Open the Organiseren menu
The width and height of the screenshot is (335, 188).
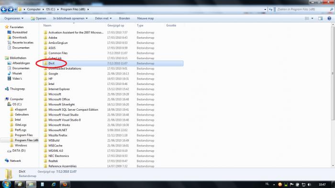14,19
